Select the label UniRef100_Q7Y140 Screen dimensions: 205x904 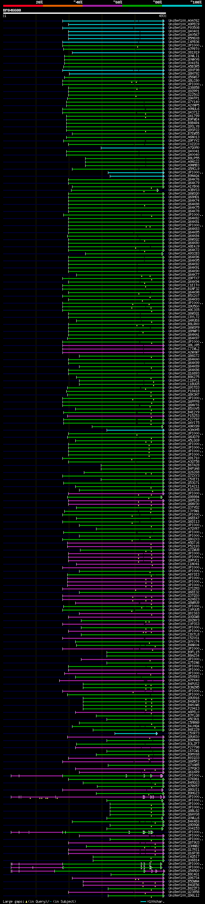[184, 102]
